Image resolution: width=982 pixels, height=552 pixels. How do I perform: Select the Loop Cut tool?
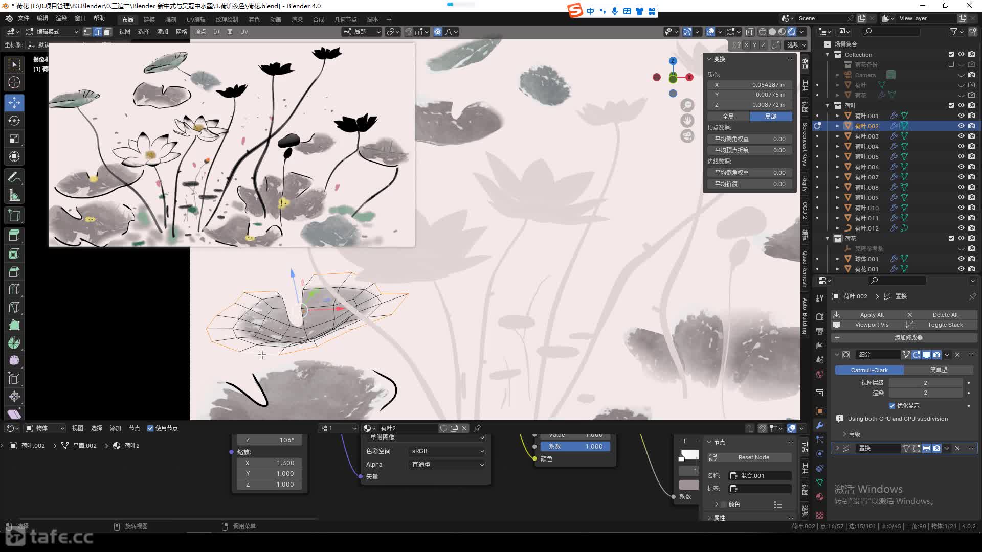click(14, 289)
